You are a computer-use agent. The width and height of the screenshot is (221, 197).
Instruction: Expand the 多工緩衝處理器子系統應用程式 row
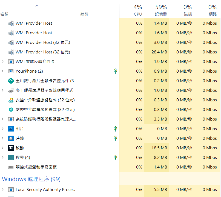2,90
